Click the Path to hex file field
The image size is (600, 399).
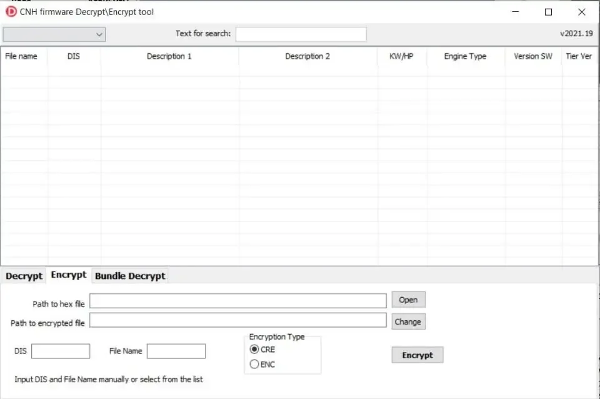click(x=238, y=301)
